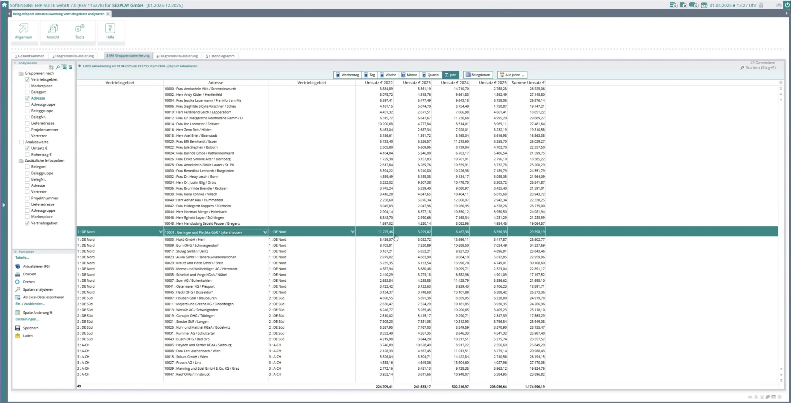Click the Speichern disk icon

point(18,328)
